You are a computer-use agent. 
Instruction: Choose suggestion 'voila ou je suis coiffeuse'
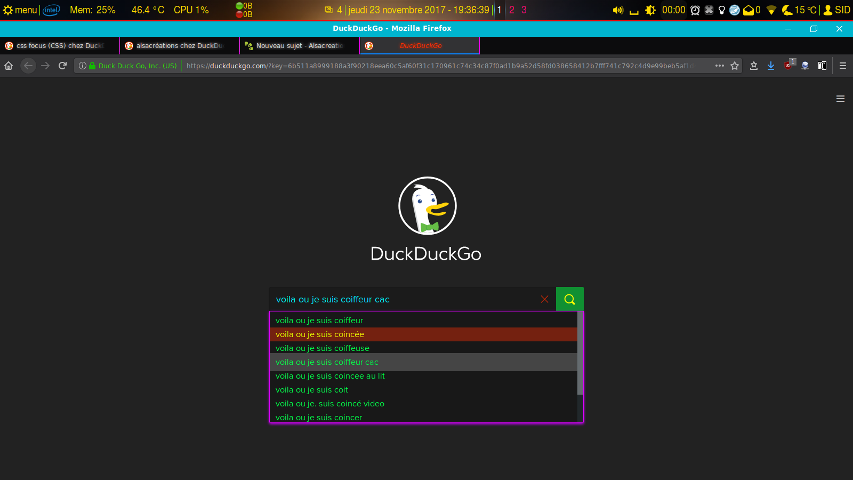(x=424, y=348)
